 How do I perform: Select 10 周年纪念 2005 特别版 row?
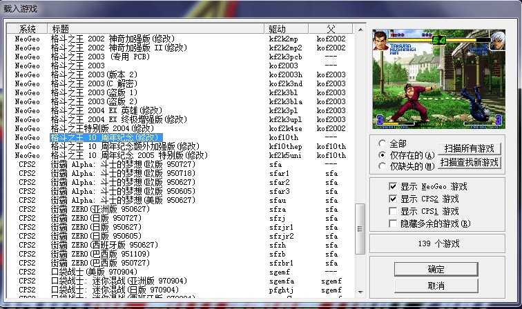[x=180, y=156]
